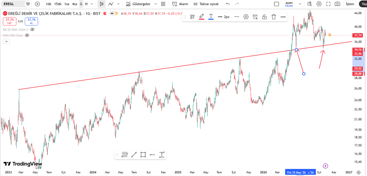Click the AL 37,76 buy button
367x176 pixels.
coord(31,21)
